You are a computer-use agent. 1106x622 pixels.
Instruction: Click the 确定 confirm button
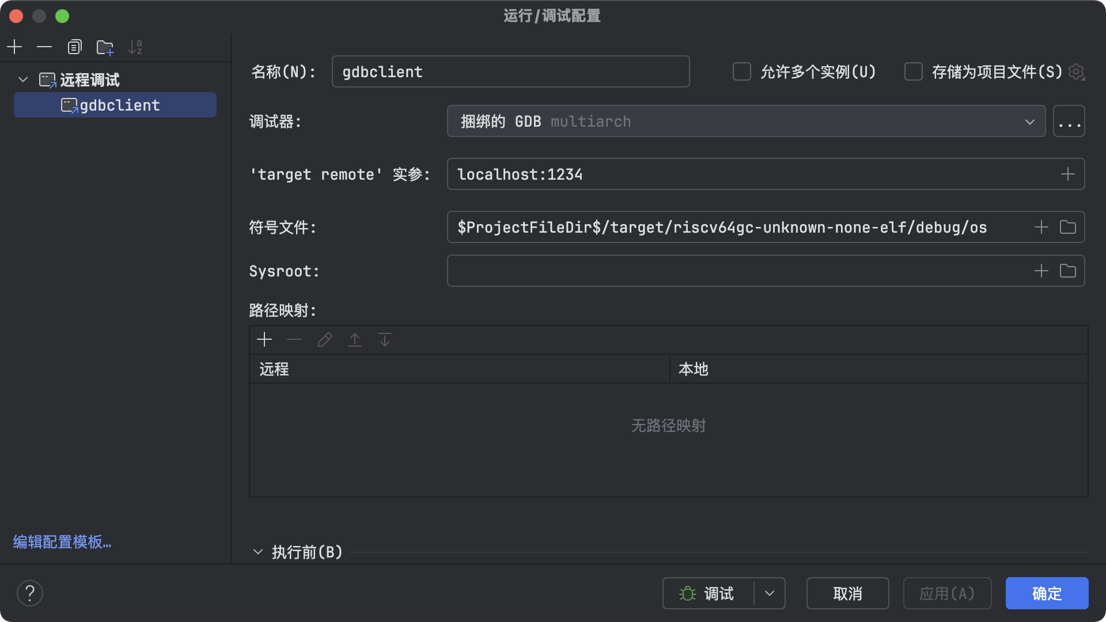[x=1046, y=593]
